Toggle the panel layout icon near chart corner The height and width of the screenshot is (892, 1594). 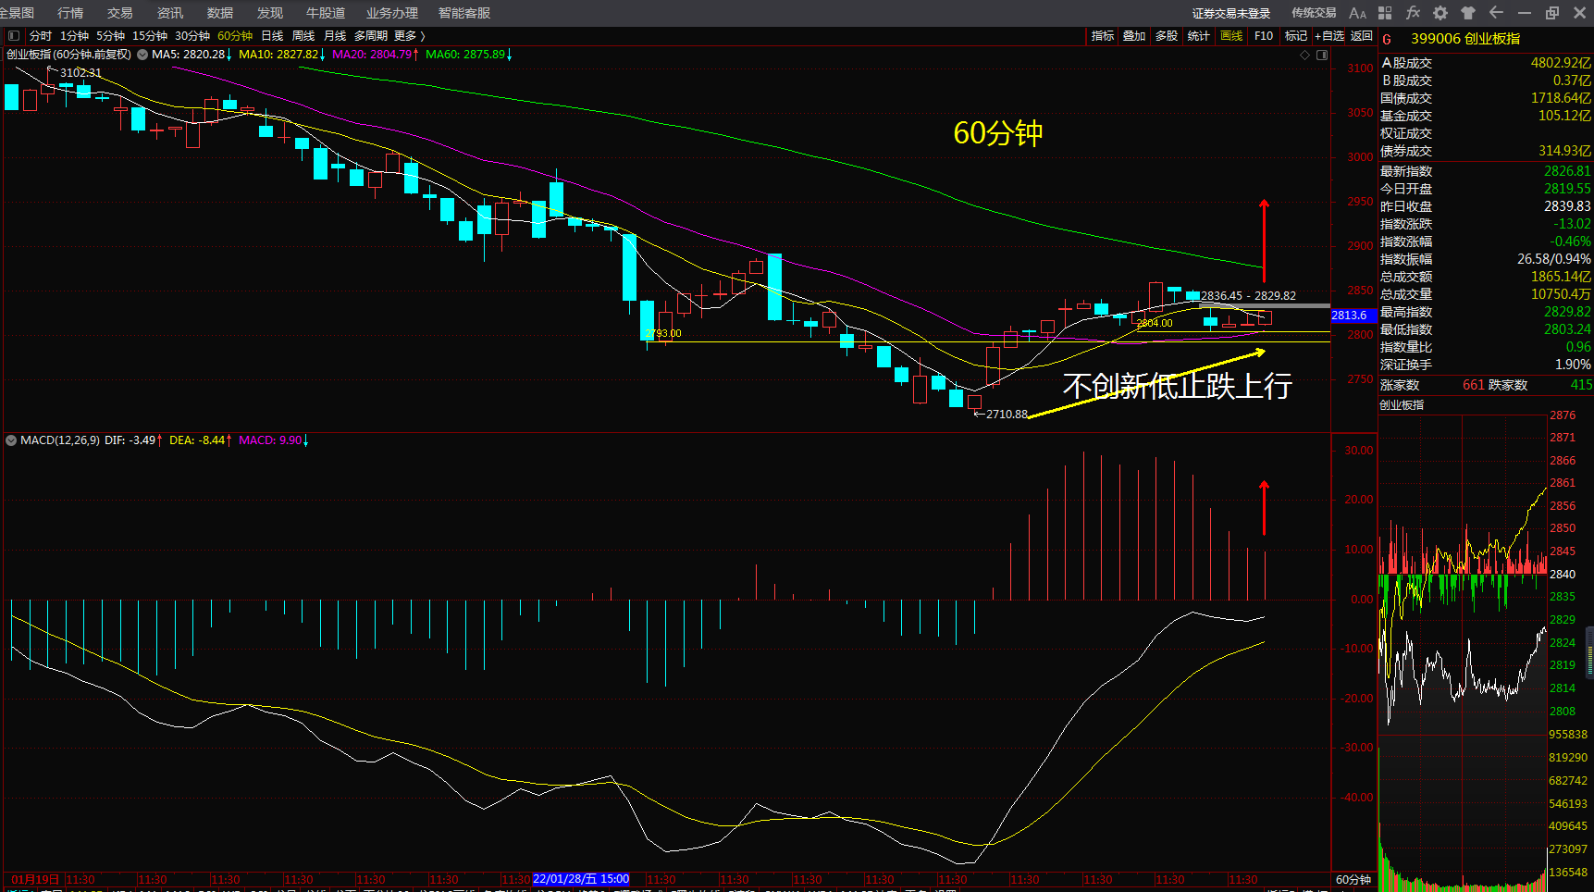pyautogui.click(x=1322, y=55)
